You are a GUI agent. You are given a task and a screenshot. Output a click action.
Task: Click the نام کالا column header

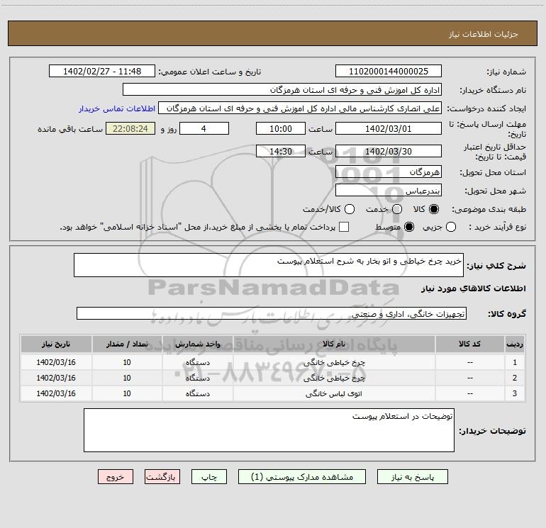pyautogui.click(x=334, y=344)
